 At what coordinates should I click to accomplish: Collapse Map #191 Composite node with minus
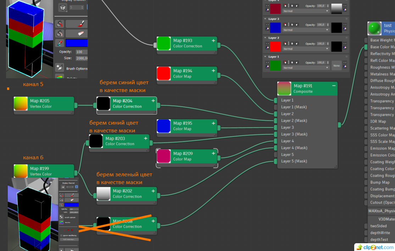click(334, 86)
